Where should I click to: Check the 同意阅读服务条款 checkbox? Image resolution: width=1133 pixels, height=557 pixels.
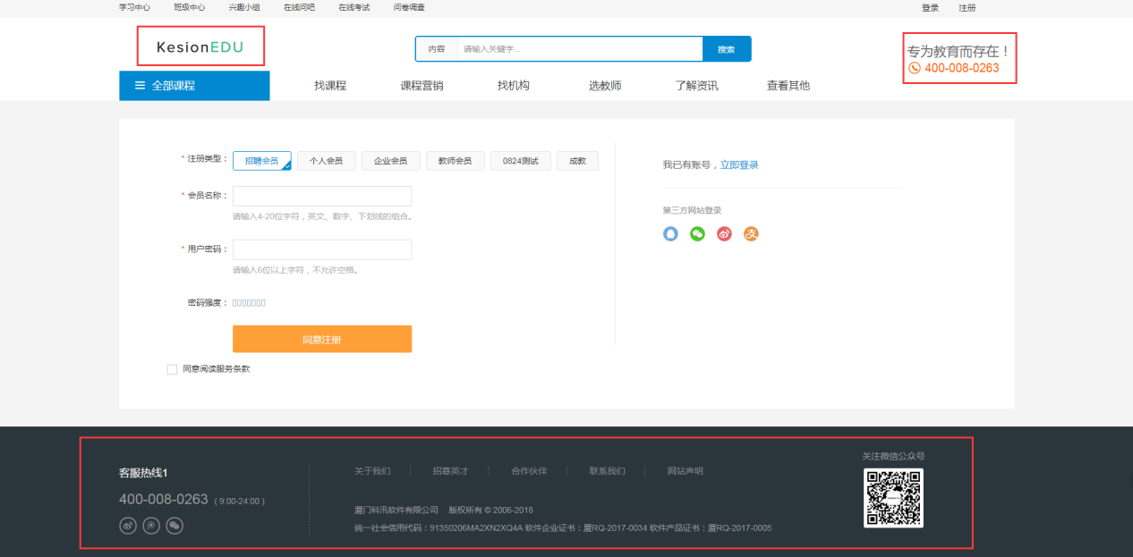(172, 369)
